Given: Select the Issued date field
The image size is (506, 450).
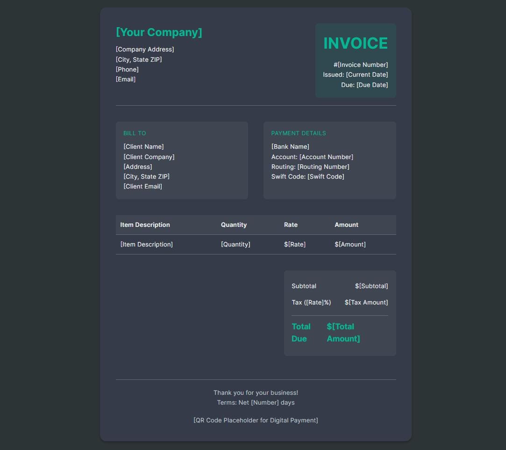Looking at the screenshot, I should [356, 74].
